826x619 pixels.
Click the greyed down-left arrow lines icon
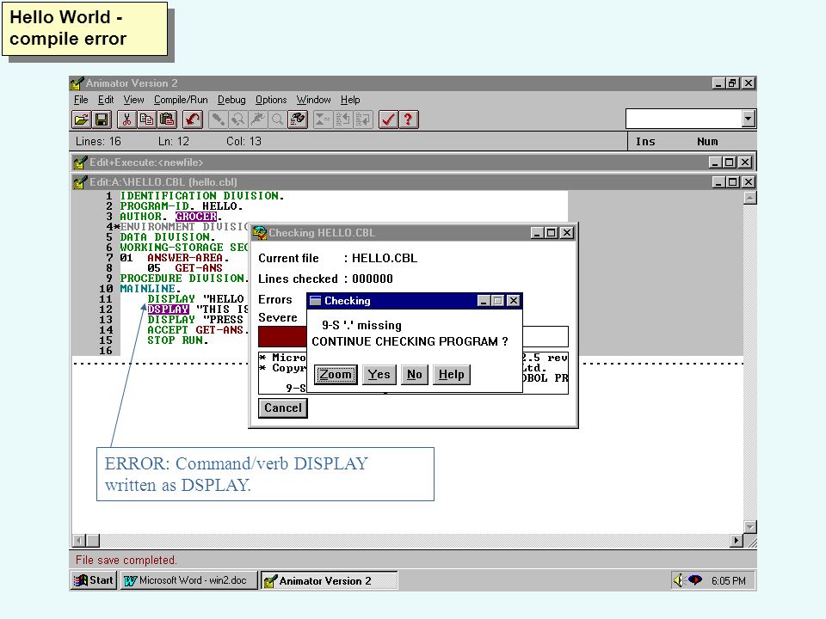coord(363,120)
